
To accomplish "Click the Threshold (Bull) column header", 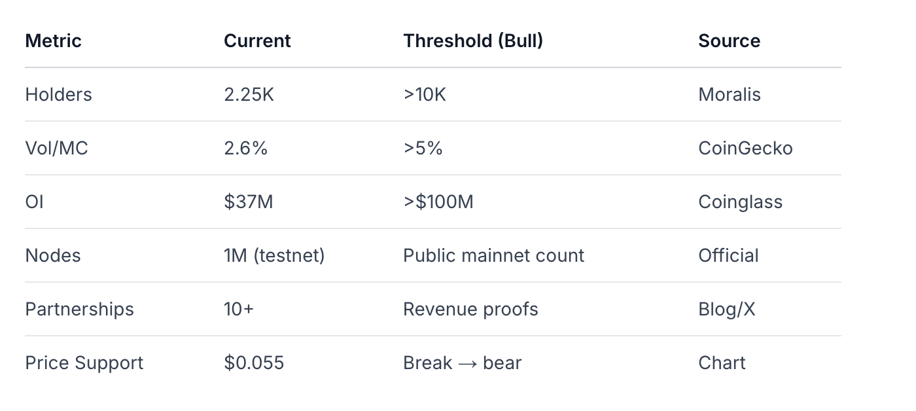I will [x=472, y=41].
